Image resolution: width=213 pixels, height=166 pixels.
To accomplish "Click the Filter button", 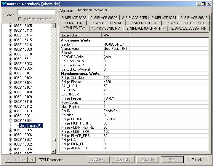I will [x=172, y=159].
